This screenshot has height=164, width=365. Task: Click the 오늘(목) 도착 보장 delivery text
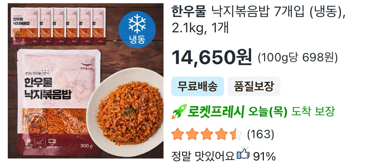coord(291,112)
